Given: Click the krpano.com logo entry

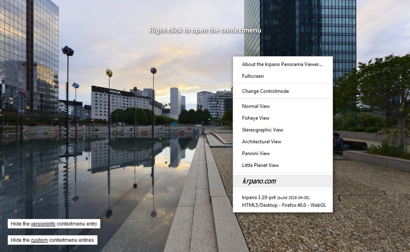Looking at the screenshot, I should [x=259, y=181].
